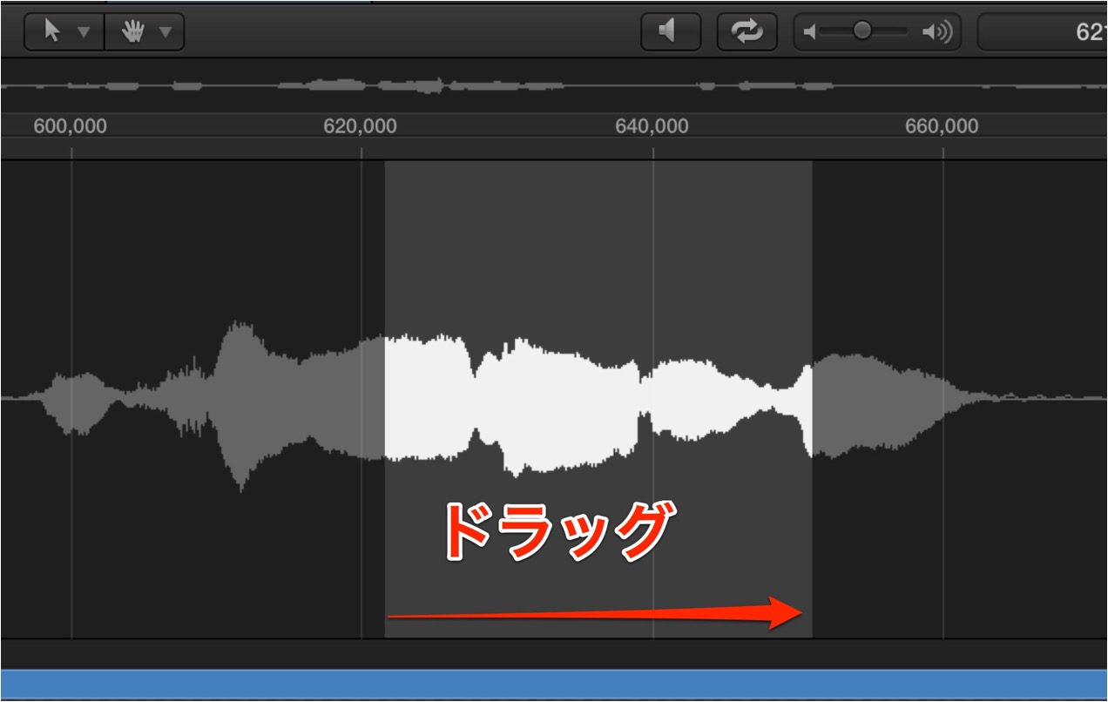Click the position display field
Image resolution: width=1108 pixels, height=702 pixels.
(1043, 32)
